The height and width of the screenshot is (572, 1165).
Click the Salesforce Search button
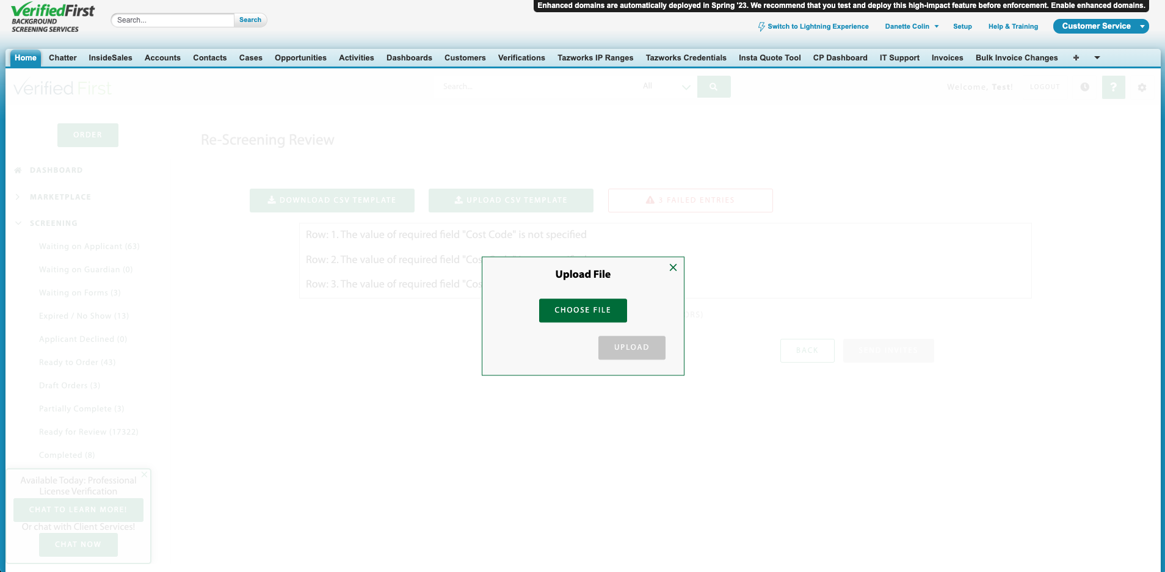coord(250,20)
